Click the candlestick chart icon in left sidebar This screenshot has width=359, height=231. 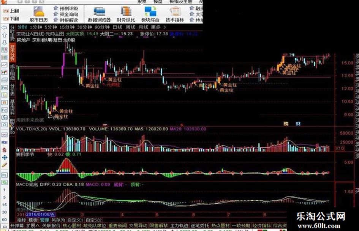point(4,72)
